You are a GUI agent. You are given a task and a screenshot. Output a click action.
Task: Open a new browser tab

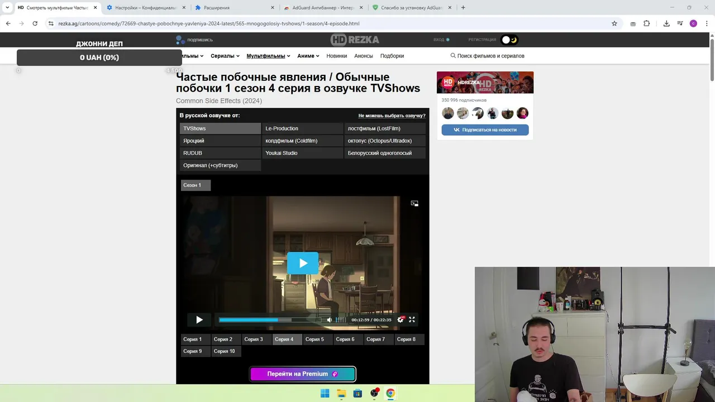pyautogui.click(x=463, y=8)
